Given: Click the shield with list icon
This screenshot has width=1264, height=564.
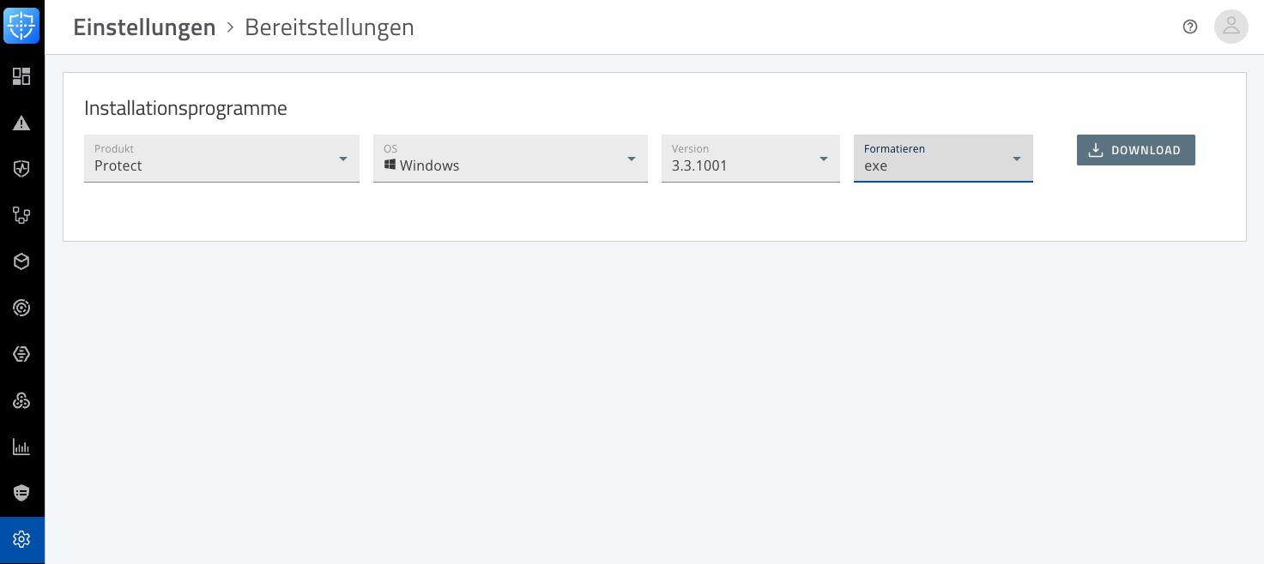Looking at the screenshot, I should pyautogui.click(x=21, y=493).
